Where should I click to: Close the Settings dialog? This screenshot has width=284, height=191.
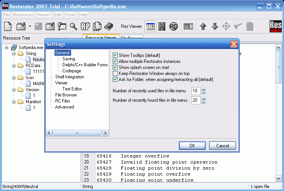(234, 44)
